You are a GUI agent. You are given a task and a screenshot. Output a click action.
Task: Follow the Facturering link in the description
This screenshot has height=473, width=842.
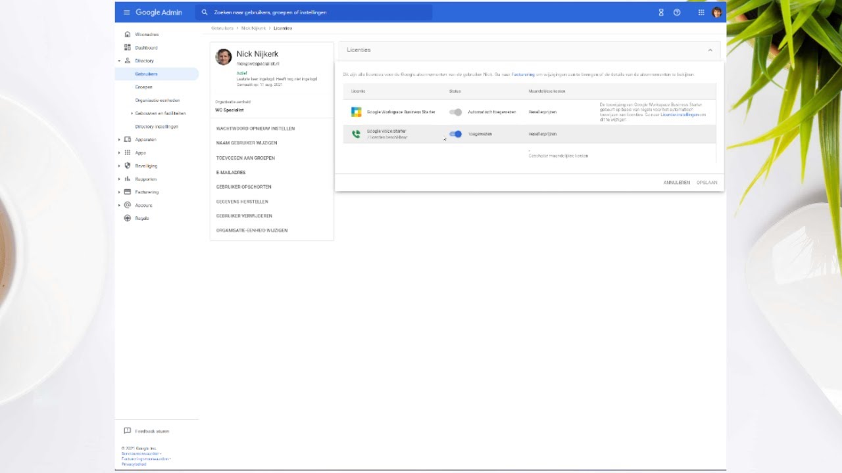point(524,75)
